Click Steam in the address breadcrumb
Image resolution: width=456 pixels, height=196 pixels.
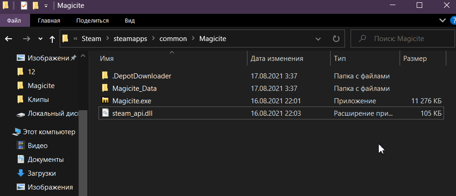click(x=91, y=39)
